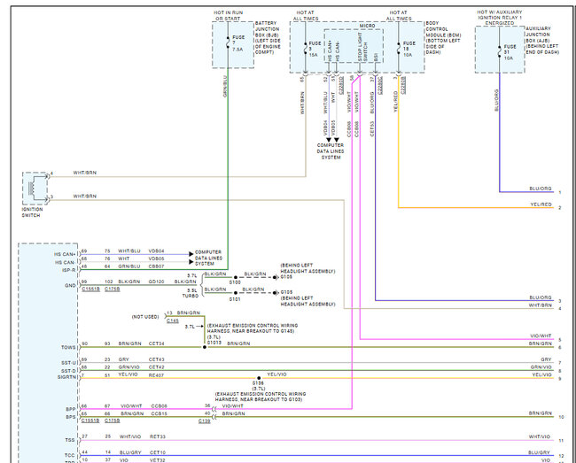Click circuit code CET43
The image size is (576, 463).
pyautogui.click(x=157, y=359)
